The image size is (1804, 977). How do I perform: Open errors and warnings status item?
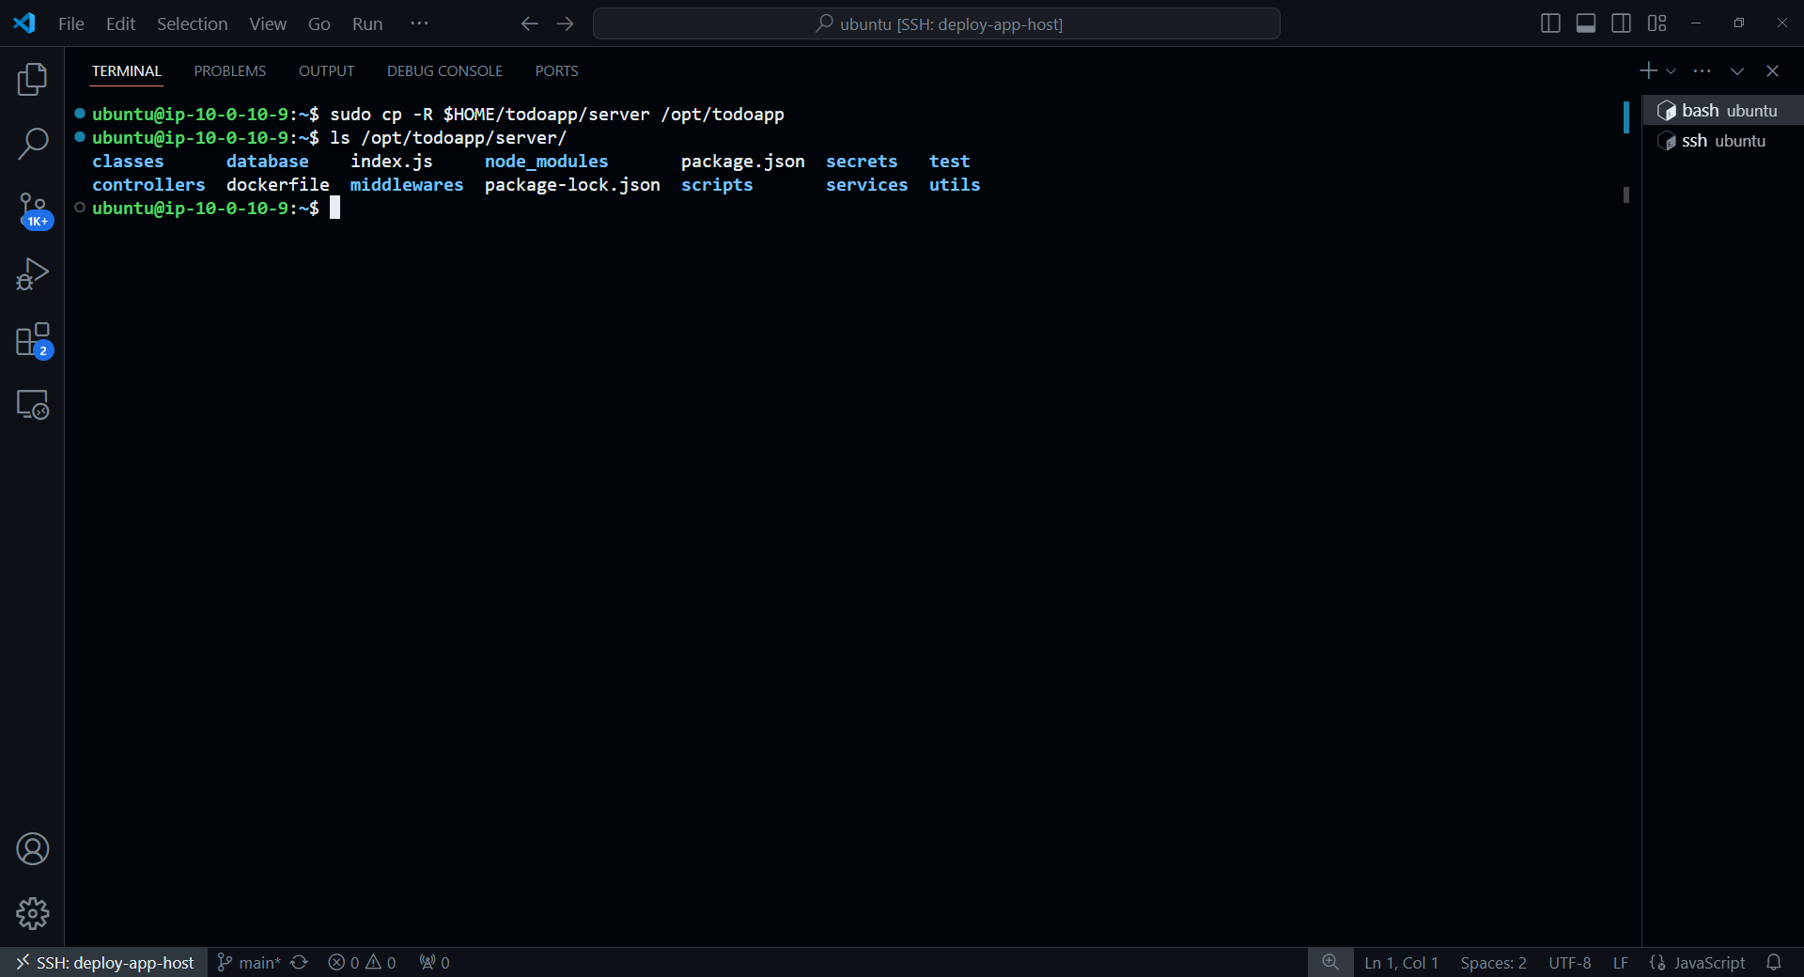click(363, 963)
